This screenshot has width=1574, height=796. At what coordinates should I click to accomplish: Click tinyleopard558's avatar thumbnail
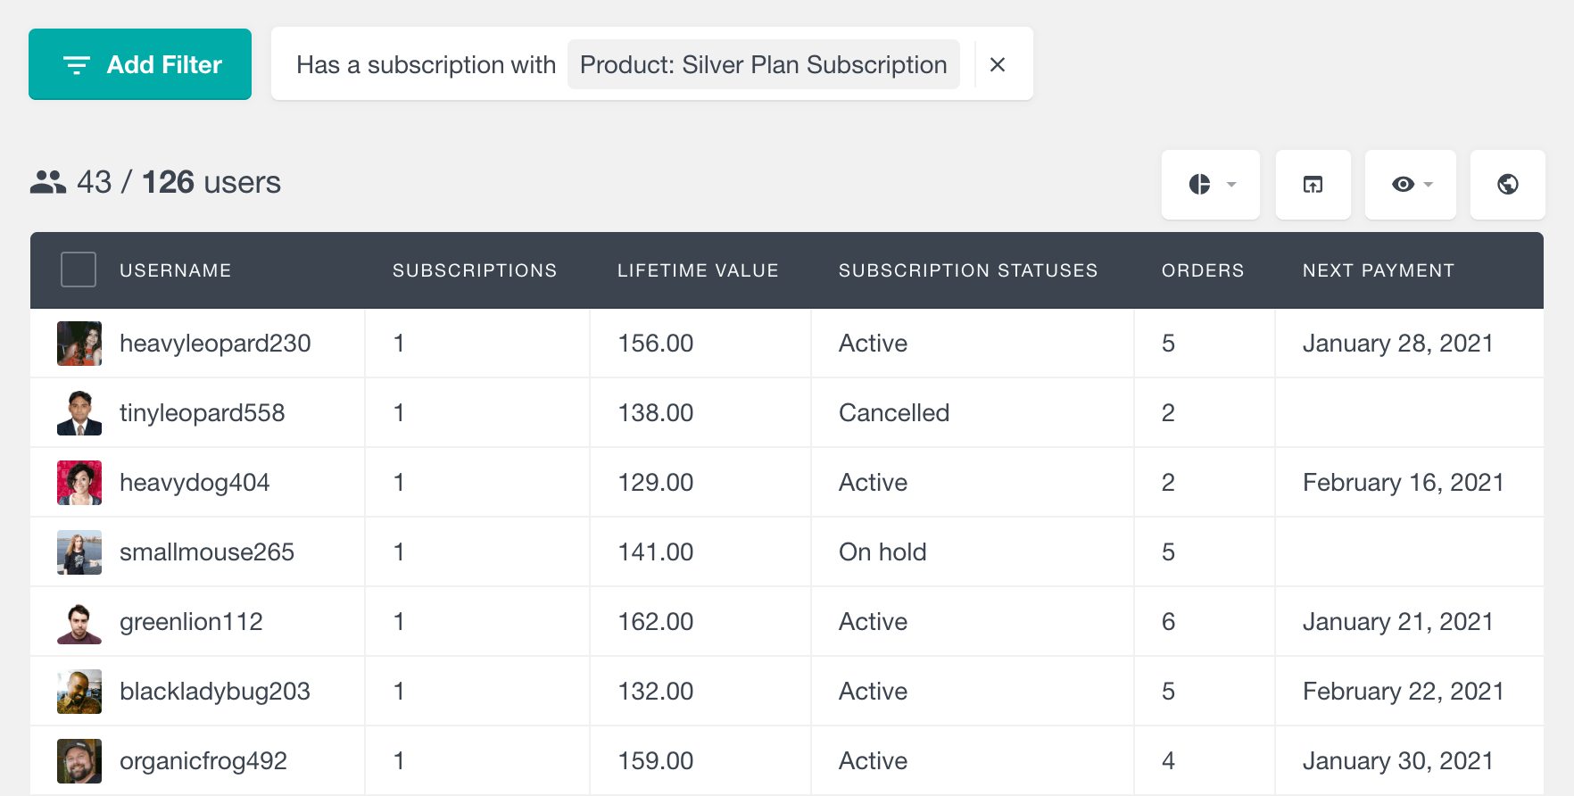point(79,413)
